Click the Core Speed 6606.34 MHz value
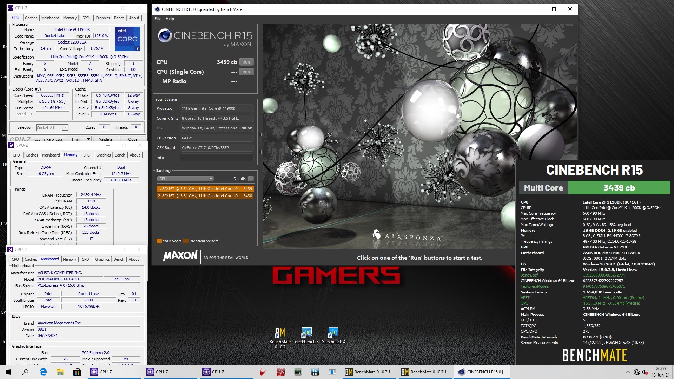This screenshot has height=379, width=674. point(52,95)
